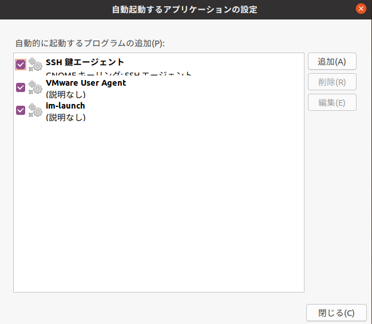Click (説明なし) text under im-launch
The image size is (372, 324).
click(65, 118)
